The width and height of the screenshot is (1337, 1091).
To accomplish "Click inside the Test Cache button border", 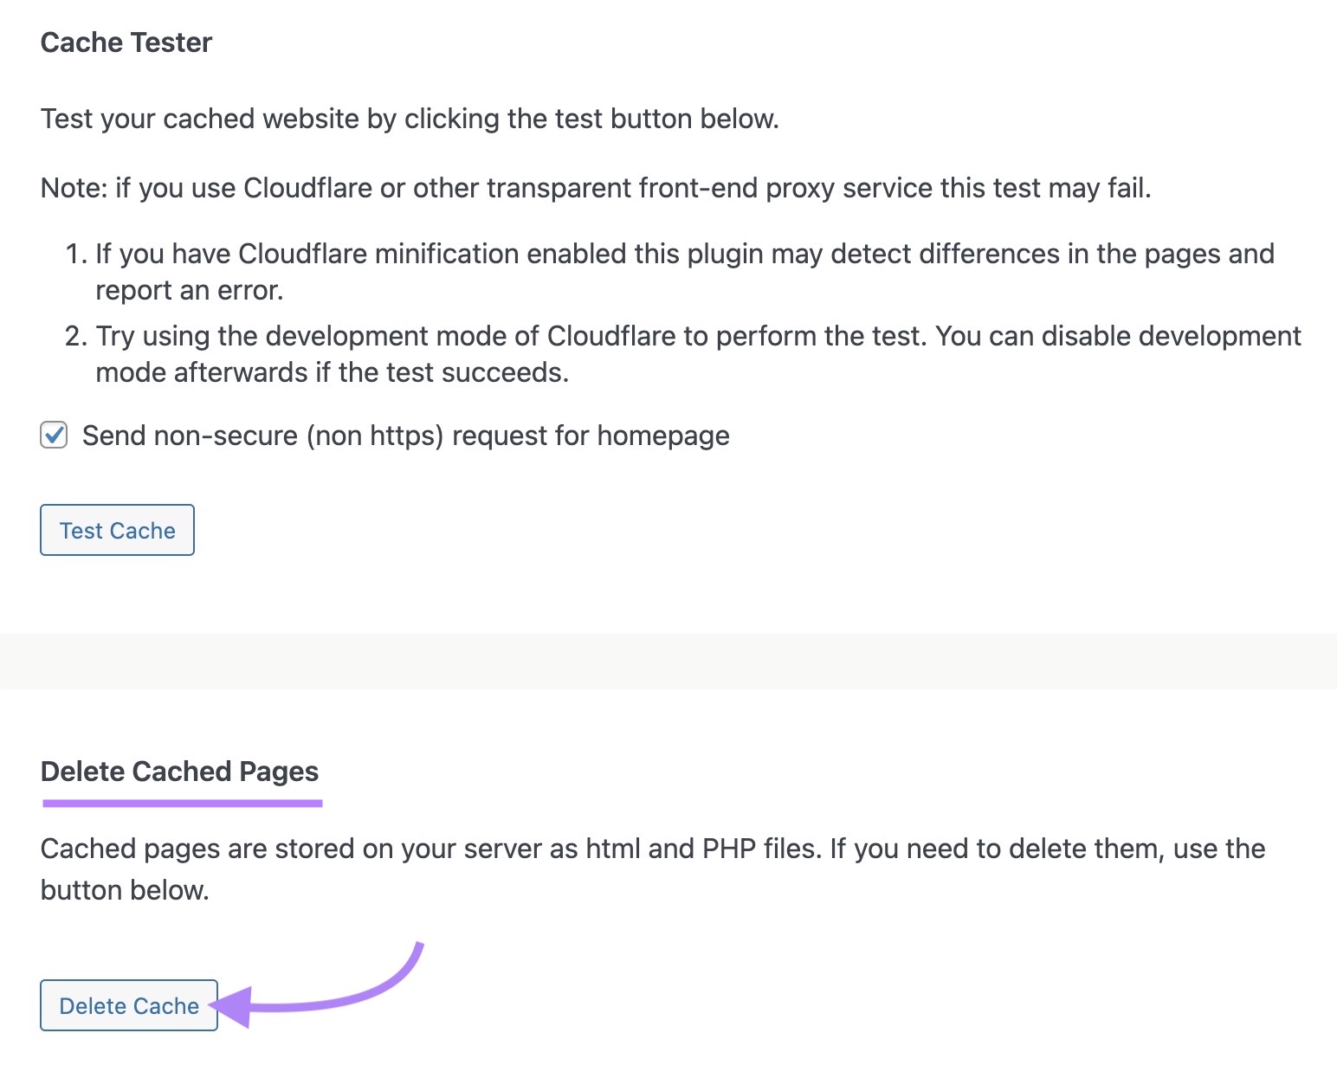I will pos(117,530).
